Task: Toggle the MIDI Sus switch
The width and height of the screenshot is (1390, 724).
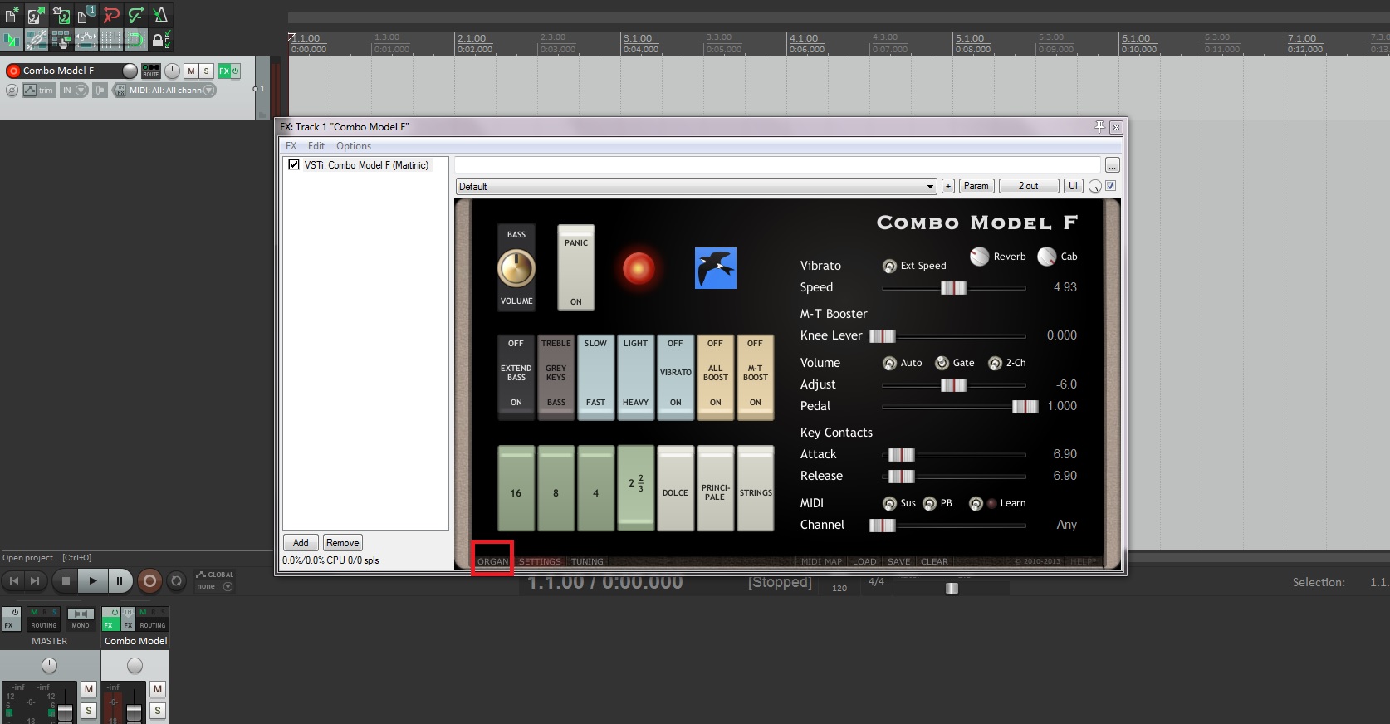Action: coord(889,503)
